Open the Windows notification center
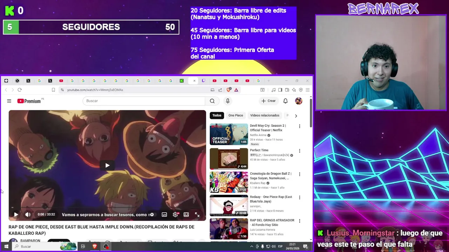 point(305,247)
